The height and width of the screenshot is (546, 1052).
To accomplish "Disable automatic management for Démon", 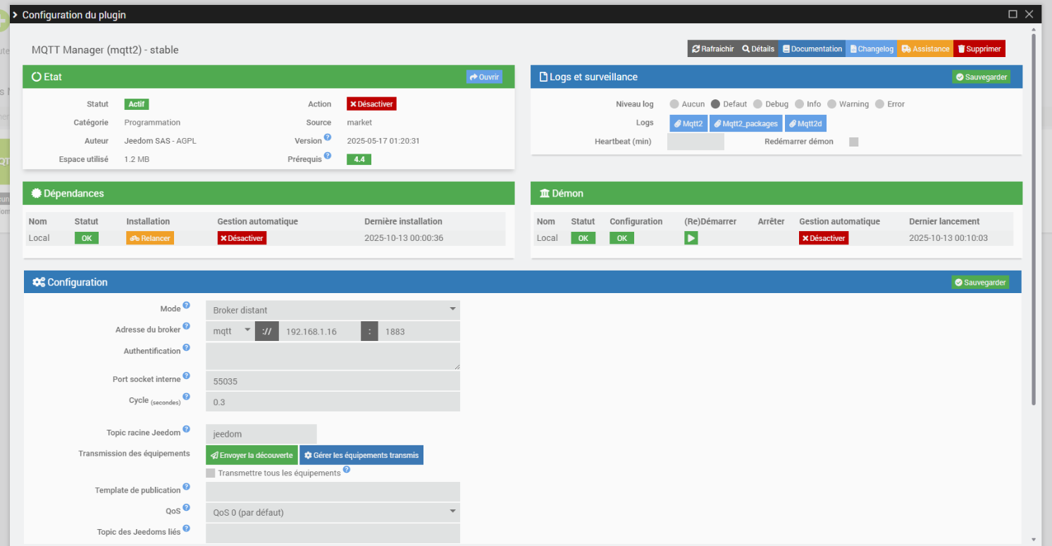I will coord(824,238).
